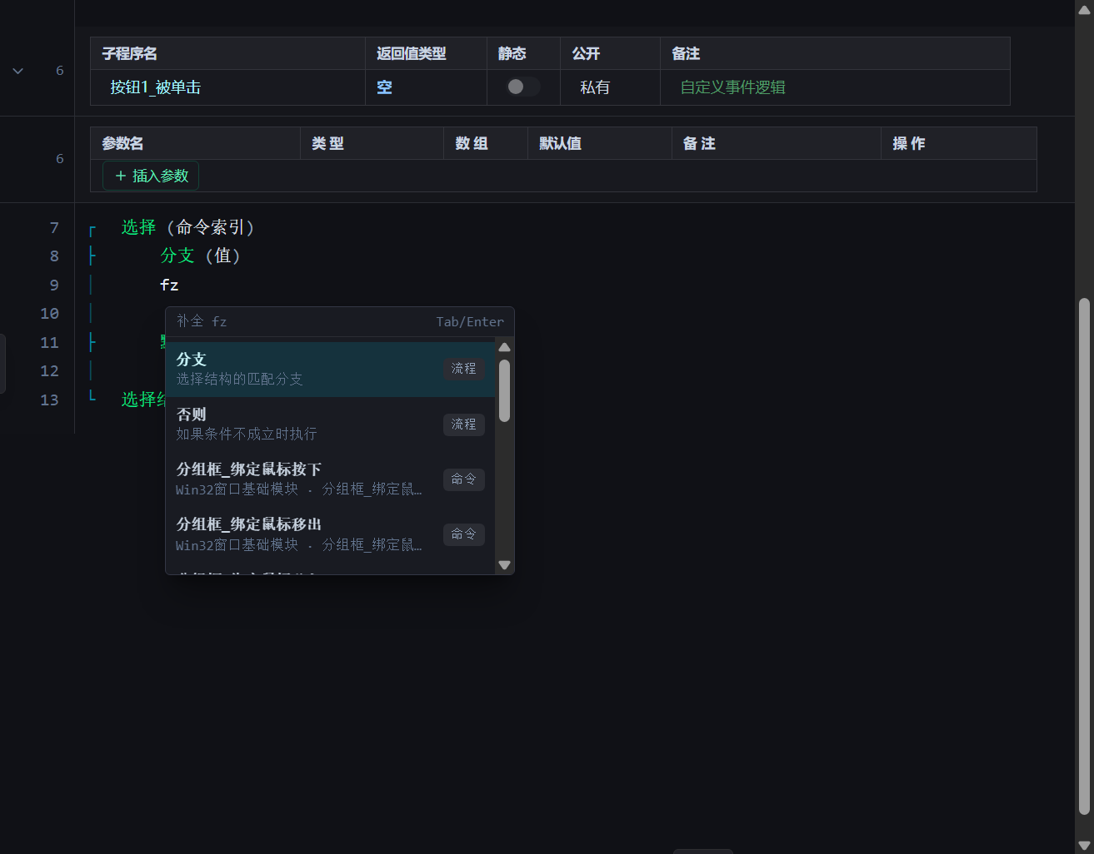Click the completion popup's scrollbar thumb
Screen dimensions: 1094x854
click(504, 390)
